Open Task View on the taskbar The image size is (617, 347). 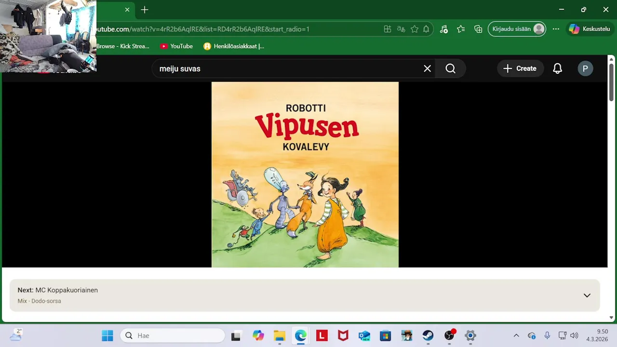tap(236, 335)
